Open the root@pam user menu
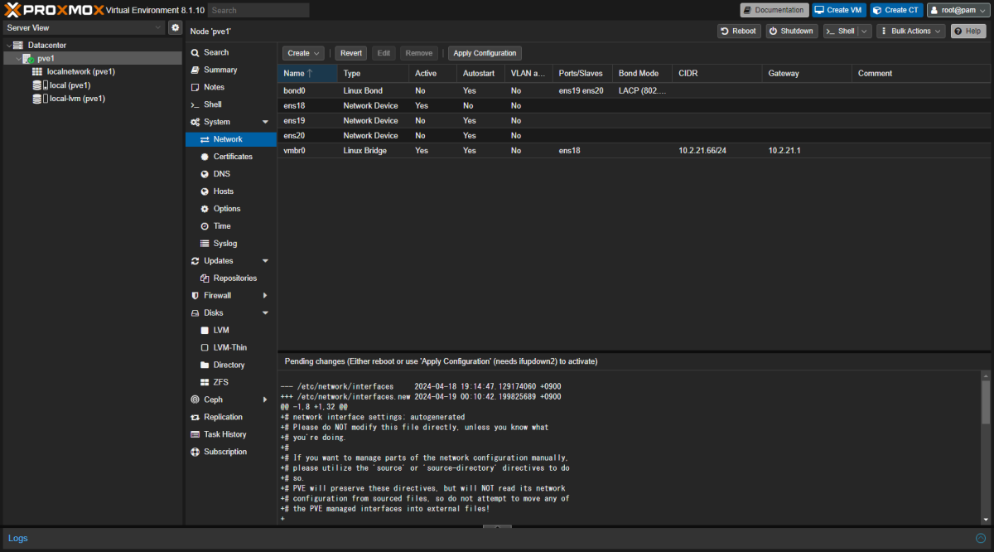 pyautogui.click(x=958, y=10)
